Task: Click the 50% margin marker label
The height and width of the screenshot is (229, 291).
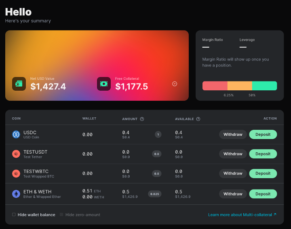Action: (x=252, y=95)
